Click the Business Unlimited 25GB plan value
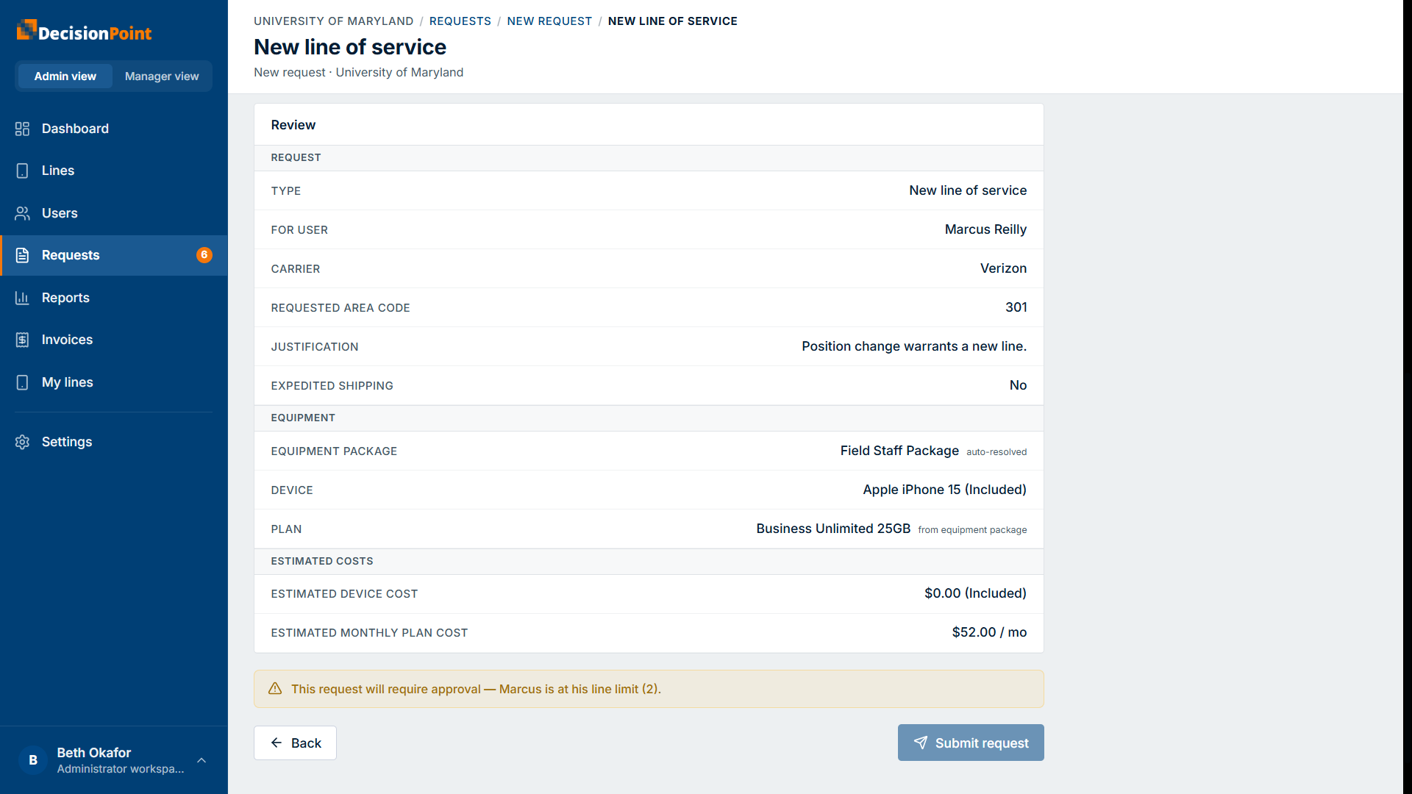Image resolution: width=1412 pixels, height=794 pixels. 833,529
